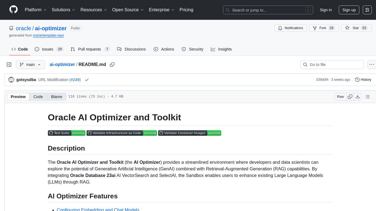Image resolution: width=376 pixels, height=211 pixels.
Task: Click the gotsysdba avatar image
Action: tap(11, 80)
